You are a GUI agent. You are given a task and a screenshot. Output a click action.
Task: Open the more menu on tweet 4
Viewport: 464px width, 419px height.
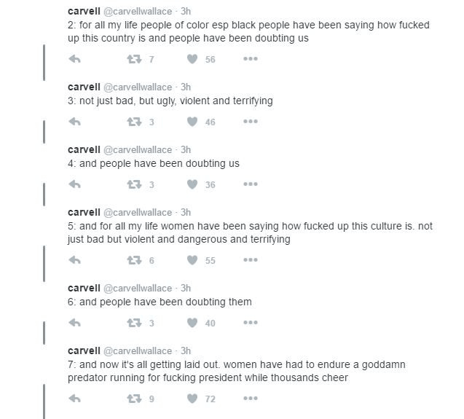(x=251, y=184)
